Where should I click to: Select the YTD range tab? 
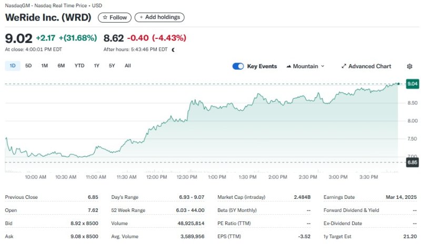click(x=79, y=66)
